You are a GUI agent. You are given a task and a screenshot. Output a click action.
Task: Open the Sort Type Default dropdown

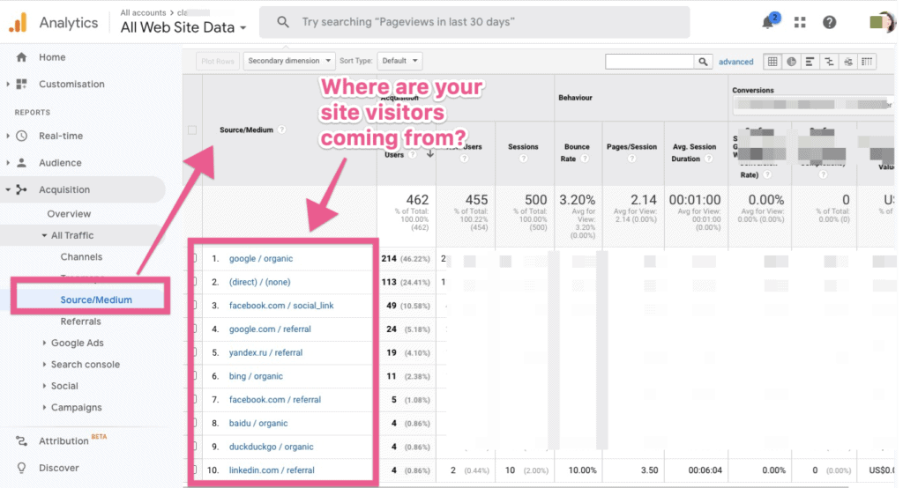[399, 61]
